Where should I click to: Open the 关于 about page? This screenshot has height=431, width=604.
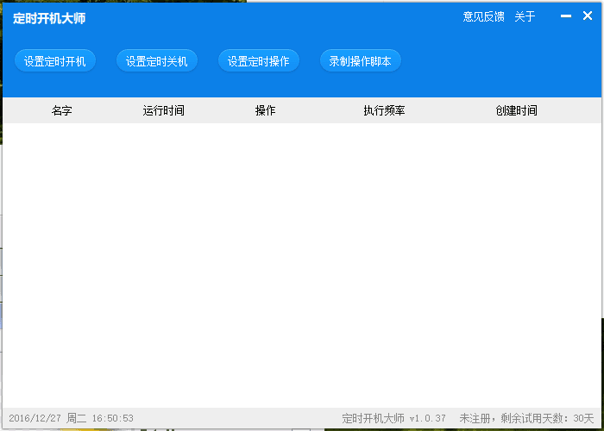coord(525,16)
